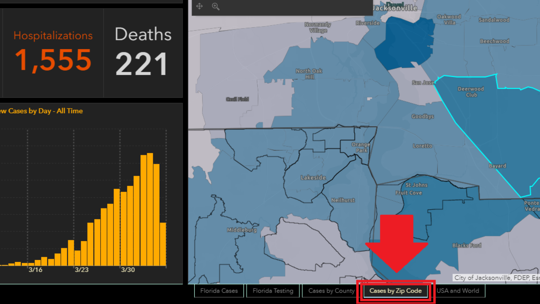Click the Orange Park map label
Image resolution: width=540 pixels, height=304 pixels.
tap(361, 147)
